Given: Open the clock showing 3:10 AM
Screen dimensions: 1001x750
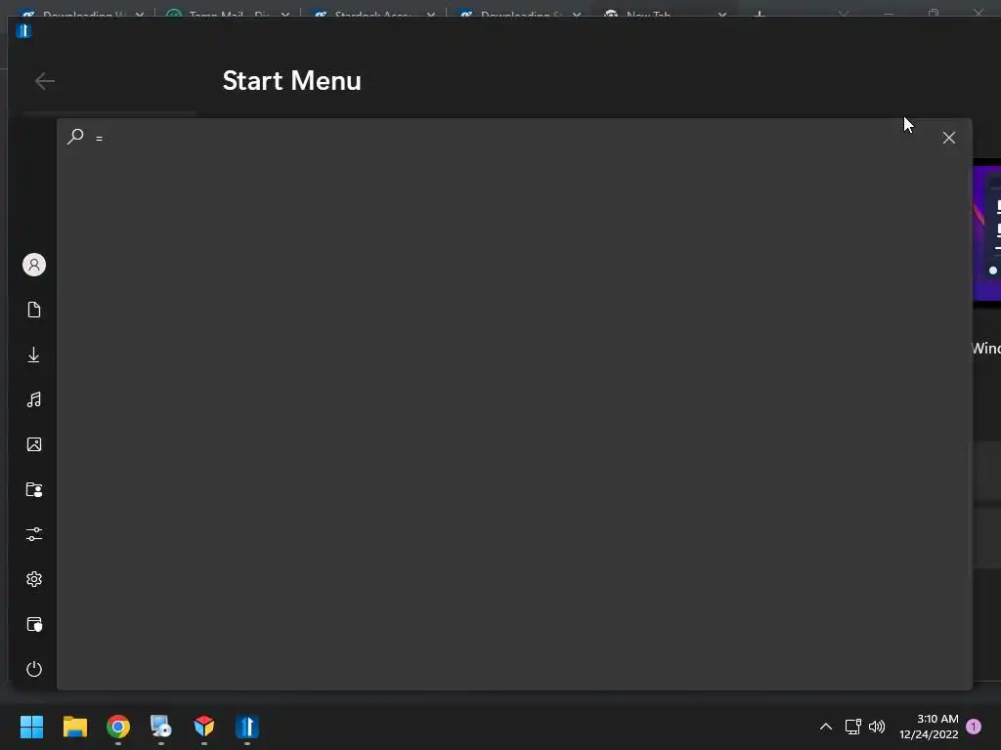Looking at the screenshot, I should coord(929,727).
